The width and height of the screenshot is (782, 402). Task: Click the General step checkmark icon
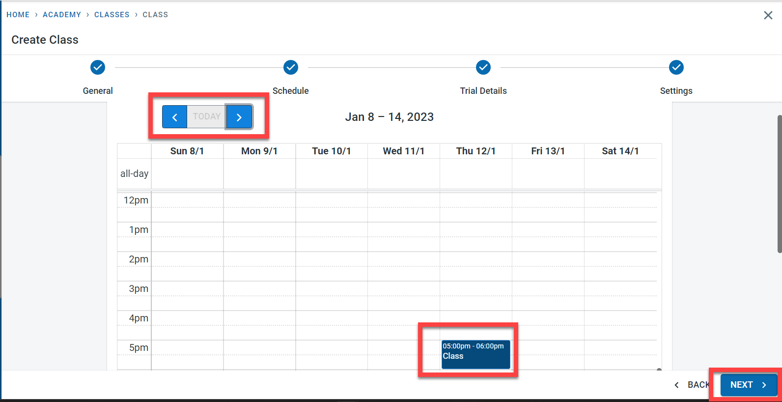pos(98,67)
